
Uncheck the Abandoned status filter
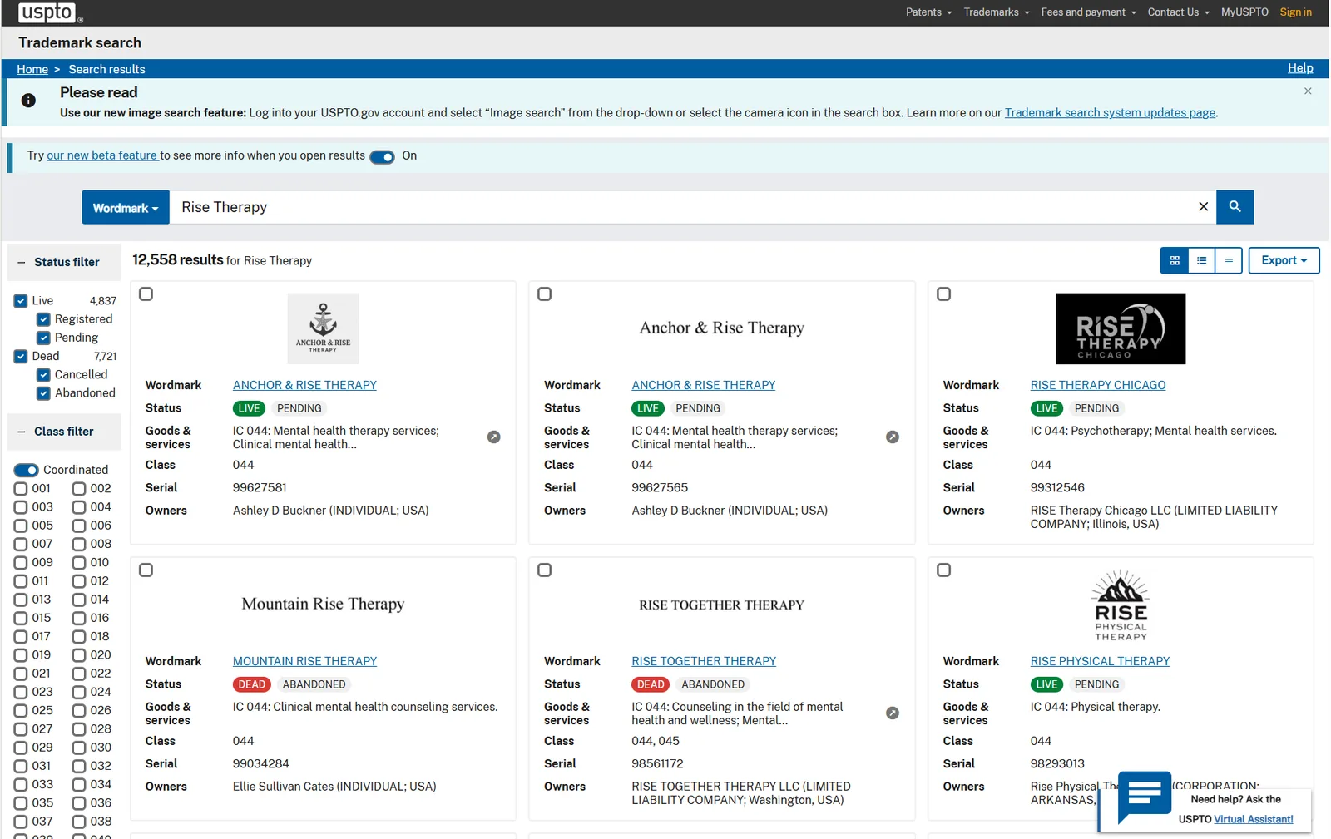(43, 393)
